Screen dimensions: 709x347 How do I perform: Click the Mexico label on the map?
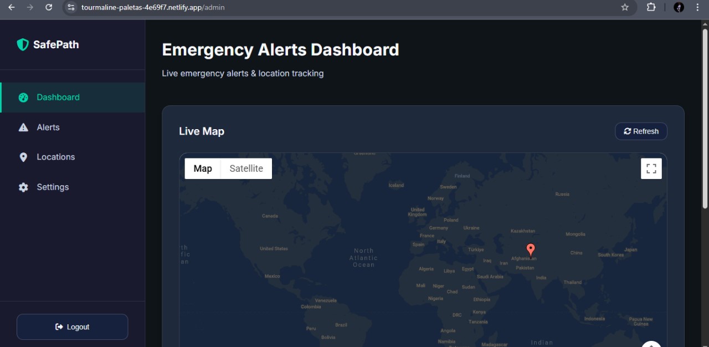(272, 276)
